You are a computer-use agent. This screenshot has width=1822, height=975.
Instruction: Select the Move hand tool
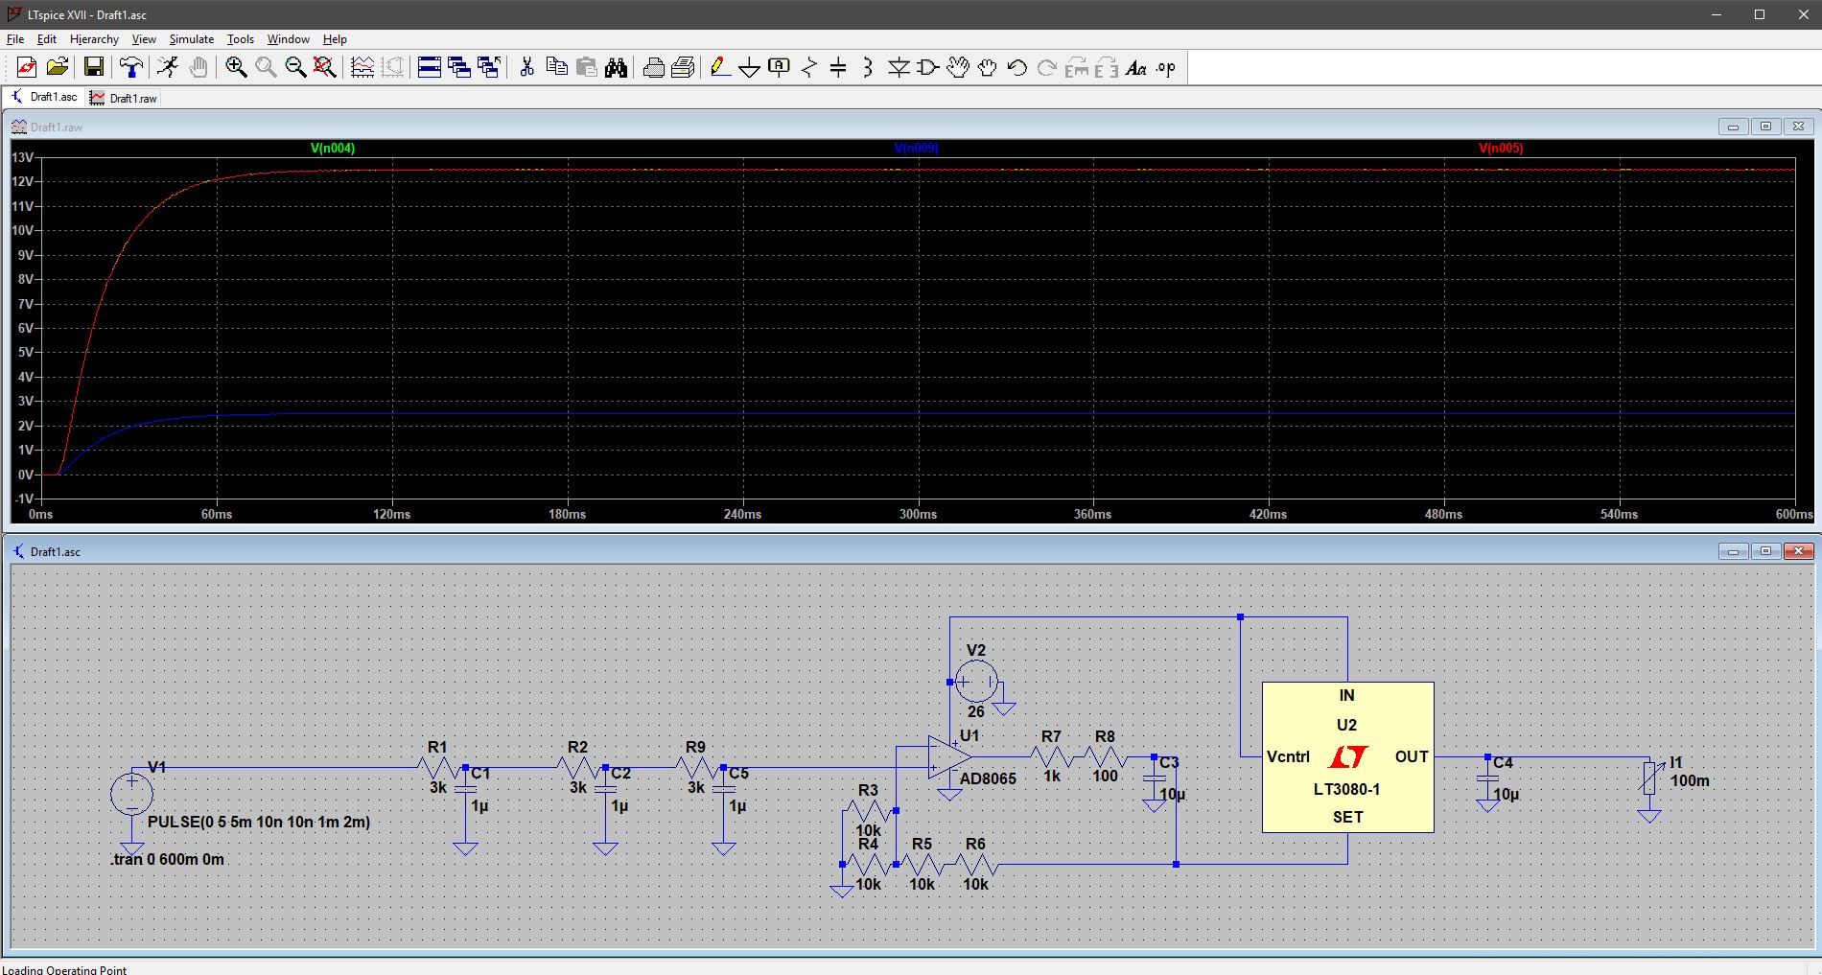pos(958,67)
